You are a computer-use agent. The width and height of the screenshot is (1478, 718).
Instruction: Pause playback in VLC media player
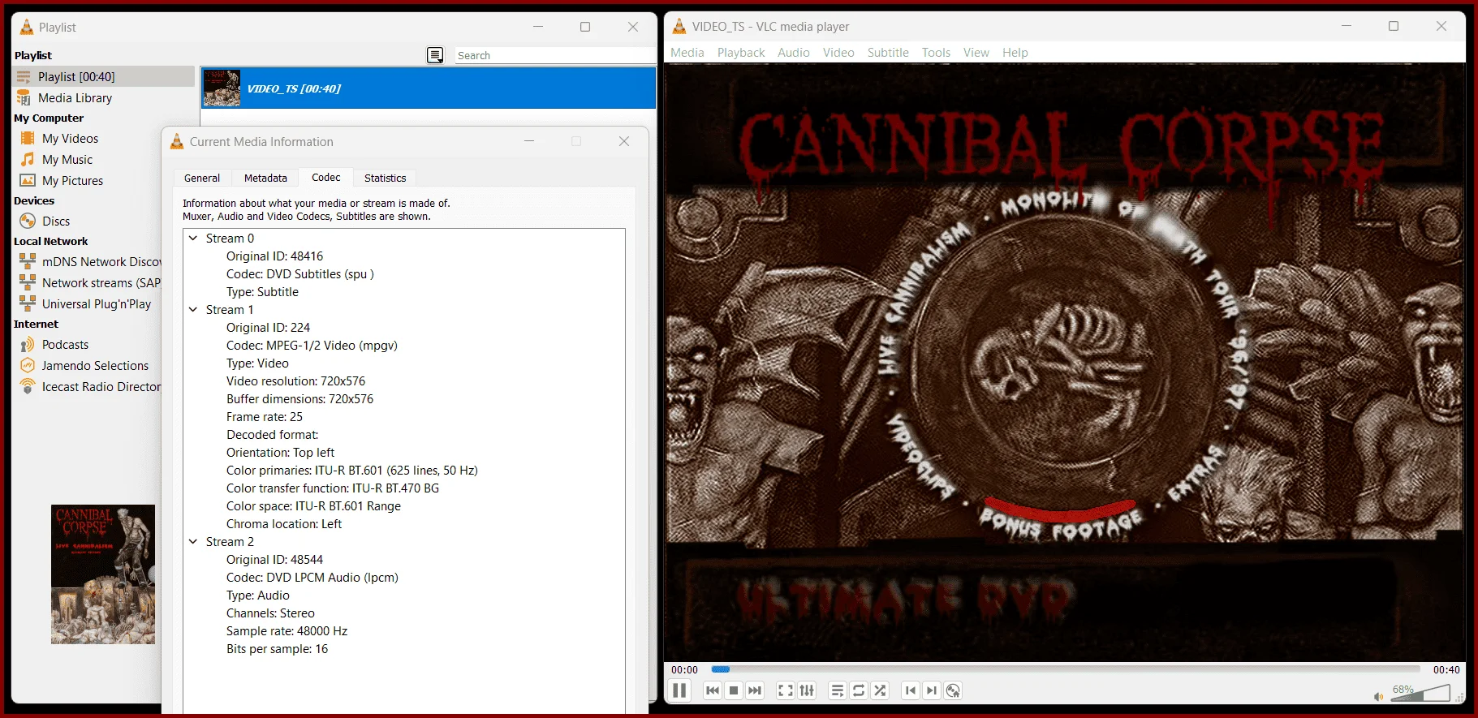[x=679, y=690]
